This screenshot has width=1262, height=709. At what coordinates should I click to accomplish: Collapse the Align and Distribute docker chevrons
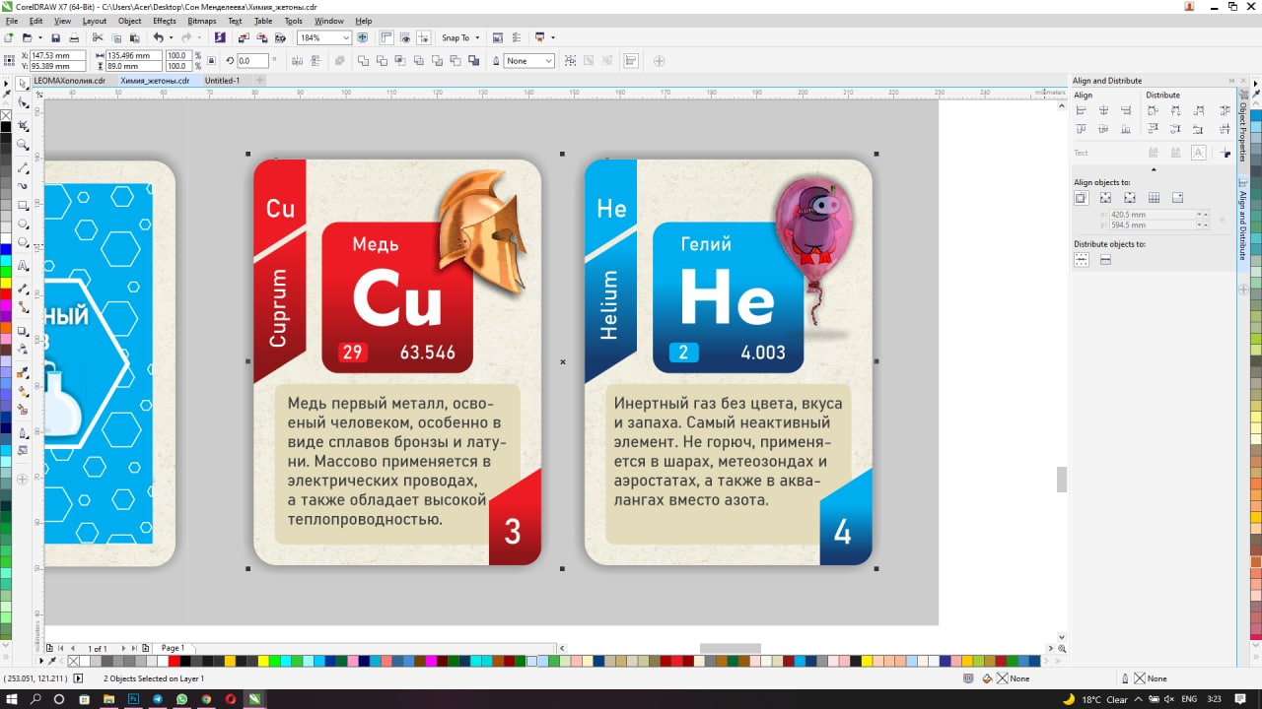1231,81
